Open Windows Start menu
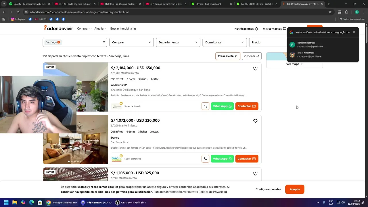 tap(6, 202)
